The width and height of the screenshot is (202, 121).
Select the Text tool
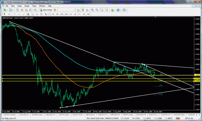37,14
